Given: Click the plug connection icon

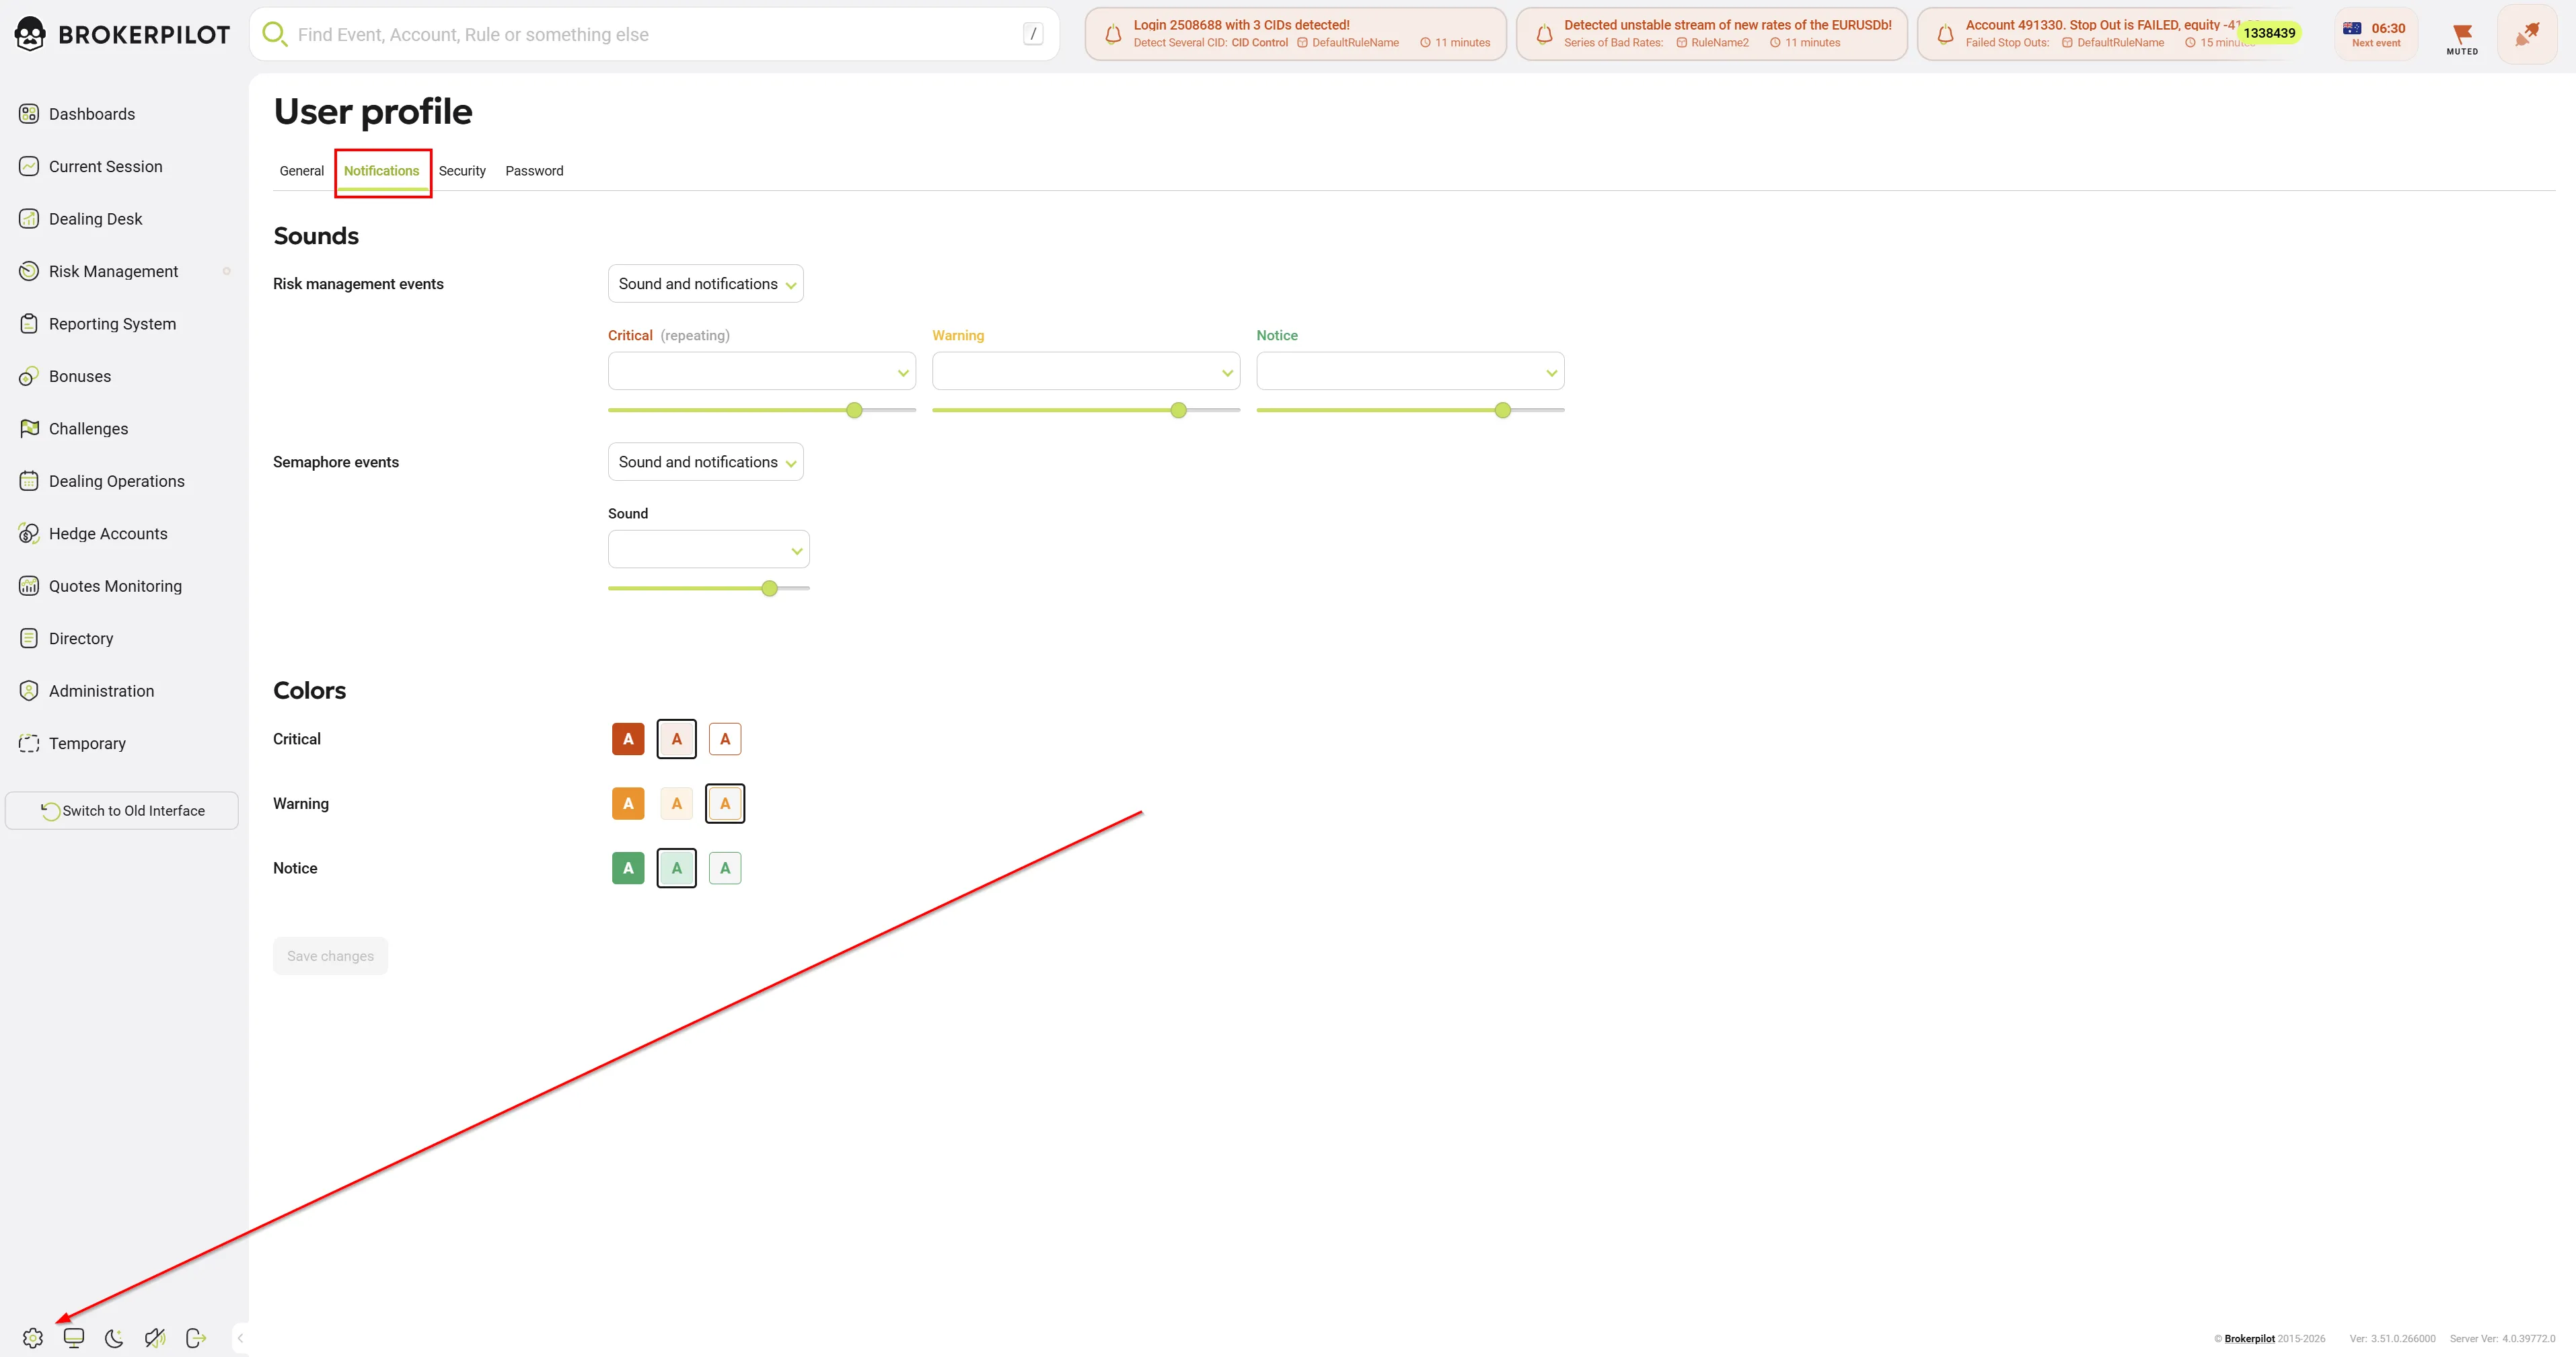Looking at the screenshot, I should click(x=2526, y=35).
